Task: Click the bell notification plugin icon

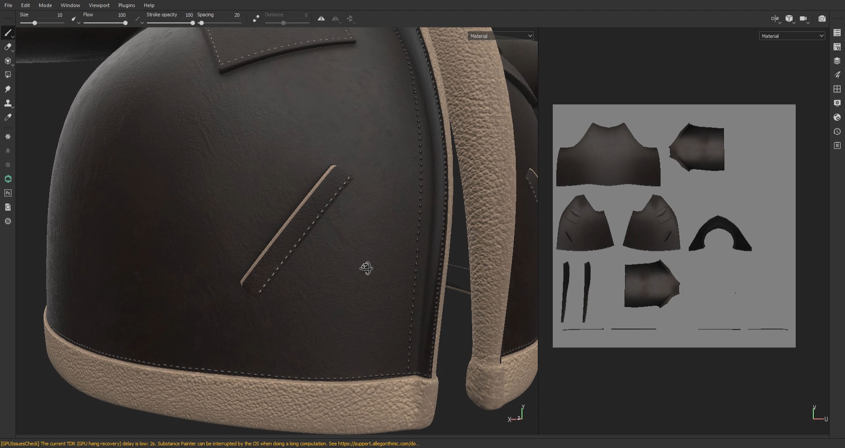Action: point(7,151)
